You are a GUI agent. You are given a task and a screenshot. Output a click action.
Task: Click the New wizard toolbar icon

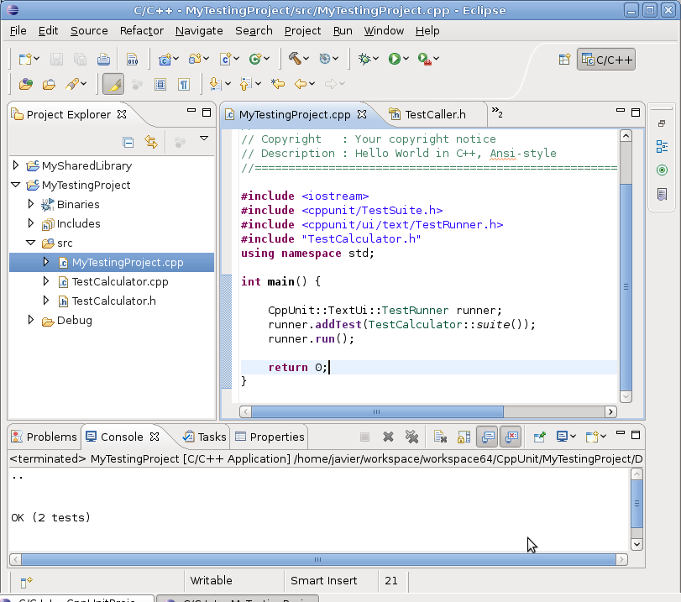coord(25,59)
